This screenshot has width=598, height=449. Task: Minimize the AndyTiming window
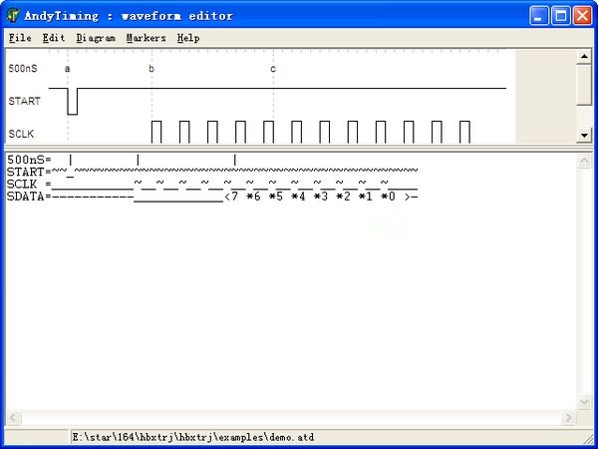click(x=539, y=16)
